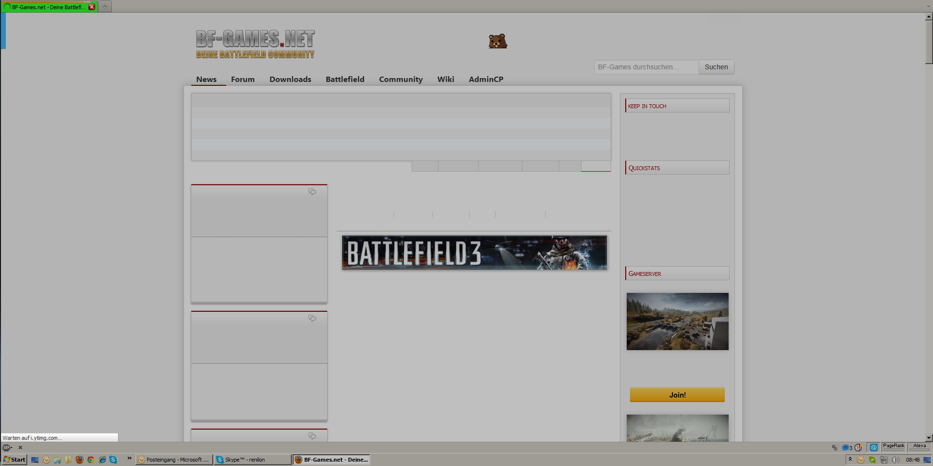Launch Internet Explorer from Quick Launch

(x=102, y=460)
